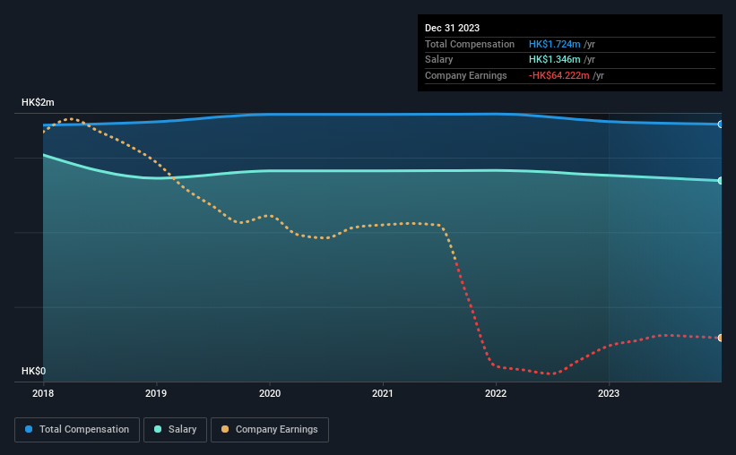Click the orange Company Earnings legend dot

coord(225,429)
